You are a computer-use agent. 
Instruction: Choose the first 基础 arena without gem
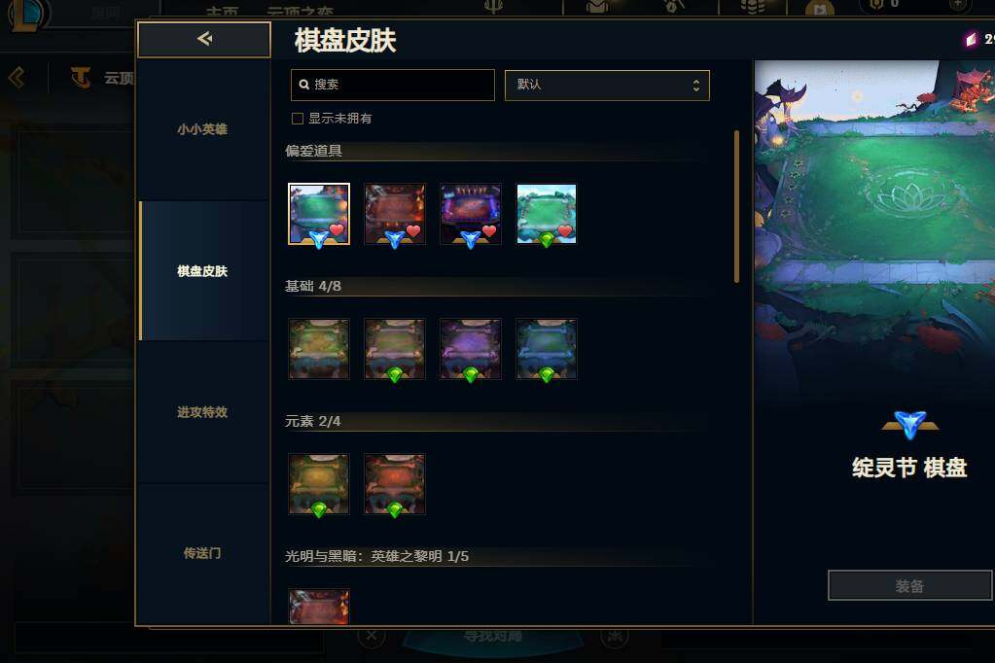(x=319, y=349)
